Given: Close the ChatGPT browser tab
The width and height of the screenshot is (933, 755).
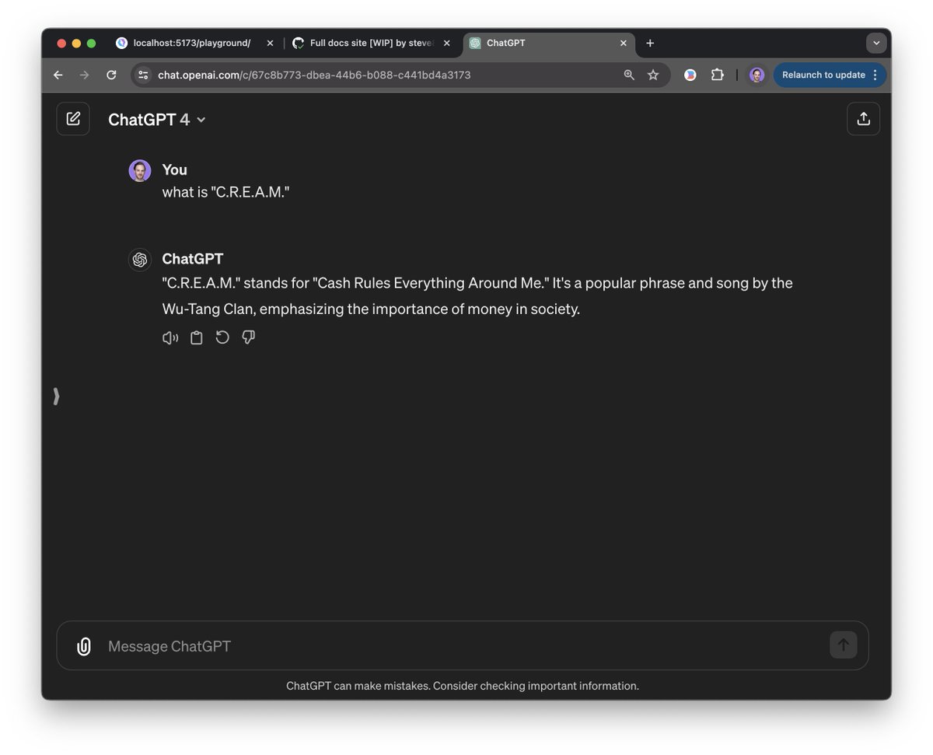Looking at the screenshot, I should [623, 44].
